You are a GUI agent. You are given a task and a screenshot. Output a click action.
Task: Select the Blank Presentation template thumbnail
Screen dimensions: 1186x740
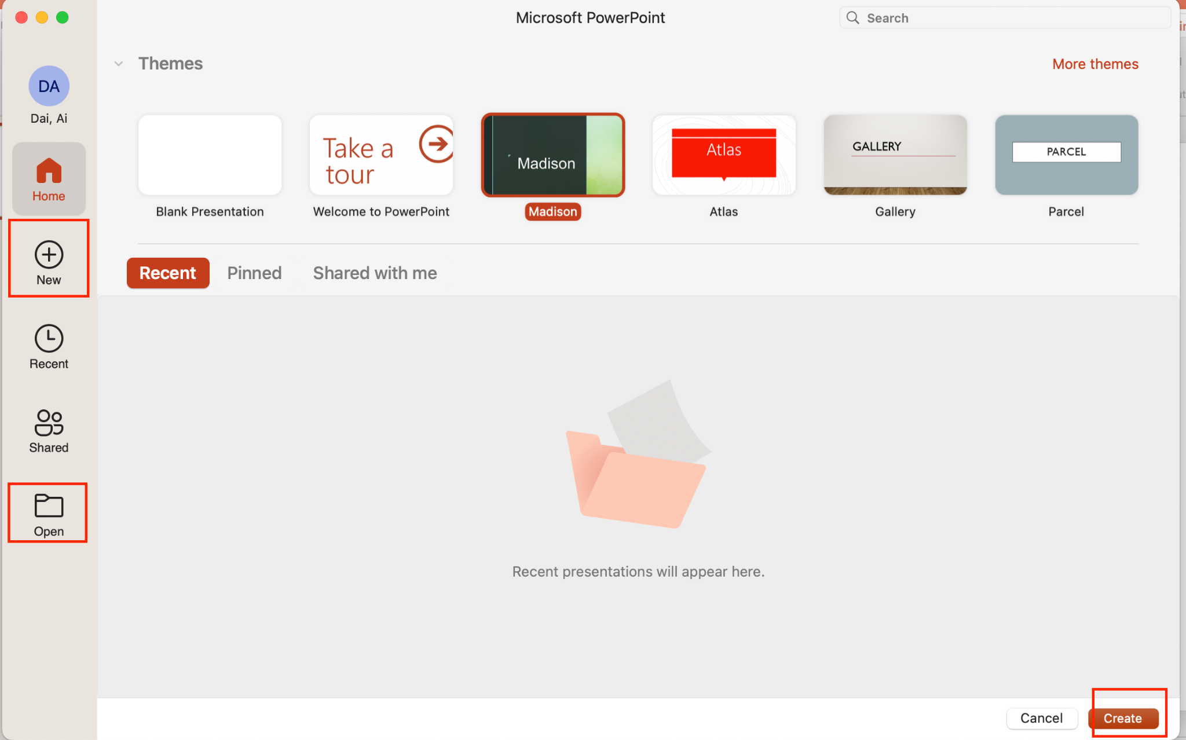(x=211, y=155)
